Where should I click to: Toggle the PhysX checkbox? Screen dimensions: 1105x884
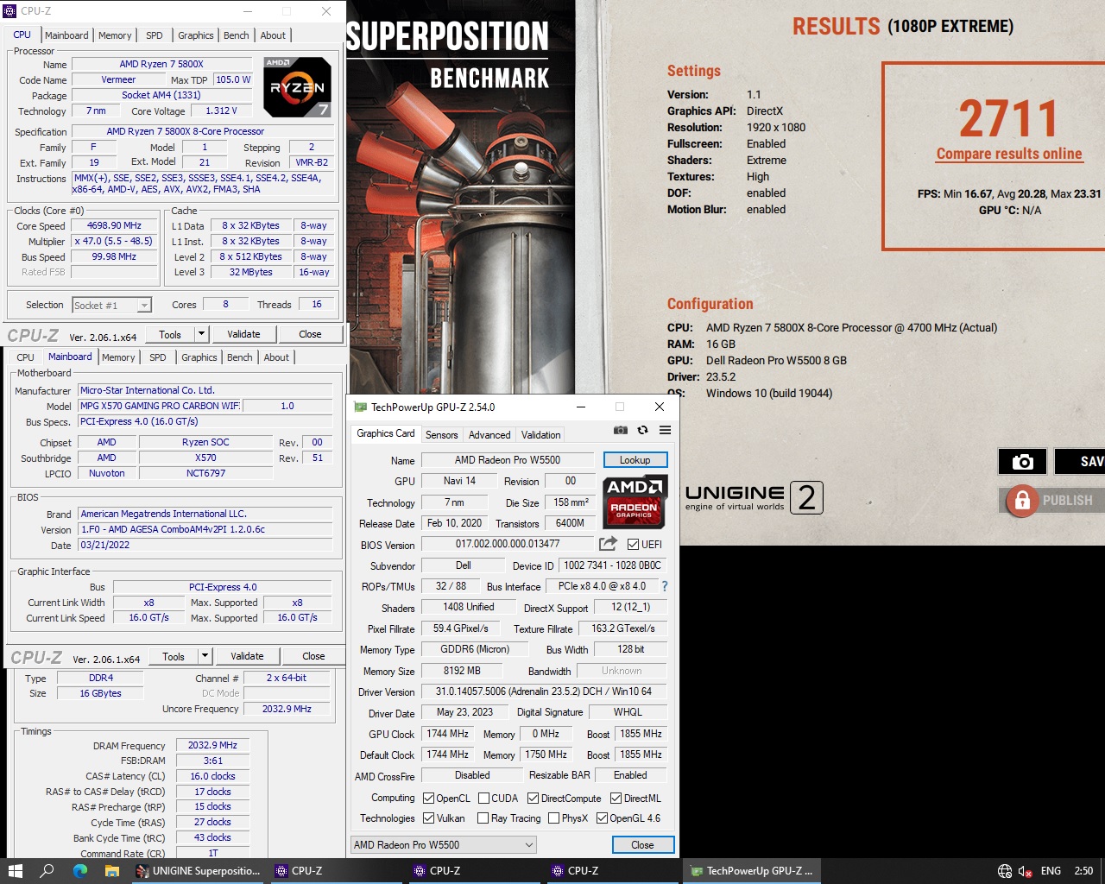[553, 818]
